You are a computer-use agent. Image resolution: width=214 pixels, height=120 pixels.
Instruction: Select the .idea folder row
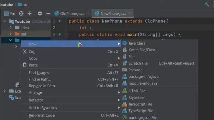click(26, 28)
